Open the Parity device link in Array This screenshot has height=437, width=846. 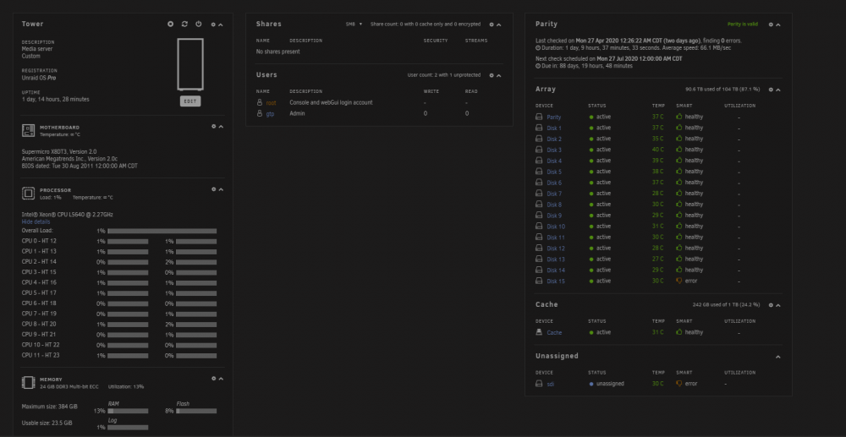(x=554, y=117)
